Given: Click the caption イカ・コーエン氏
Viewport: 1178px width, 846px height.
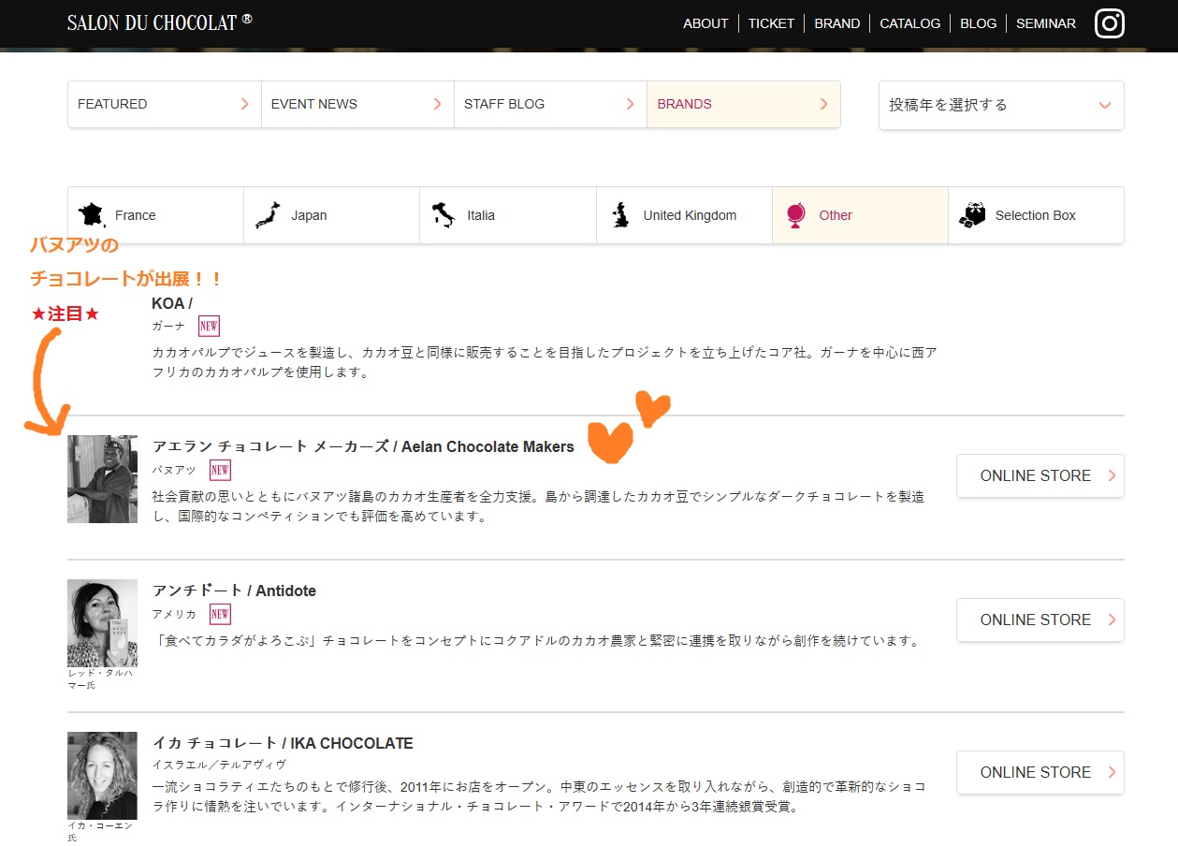Looking at the screenshot, I should [x=99, y=831].
